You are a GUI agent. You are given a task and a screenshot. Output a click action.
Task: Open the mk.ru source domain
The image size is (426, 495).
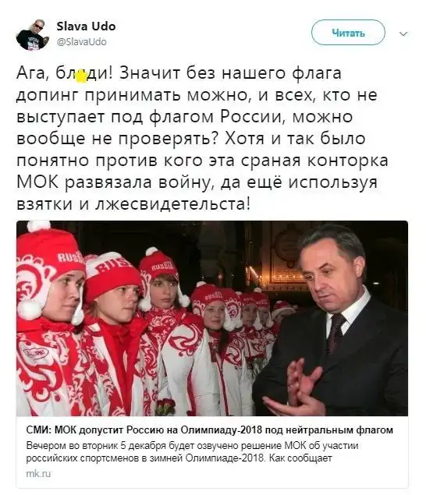click(38, 473)
